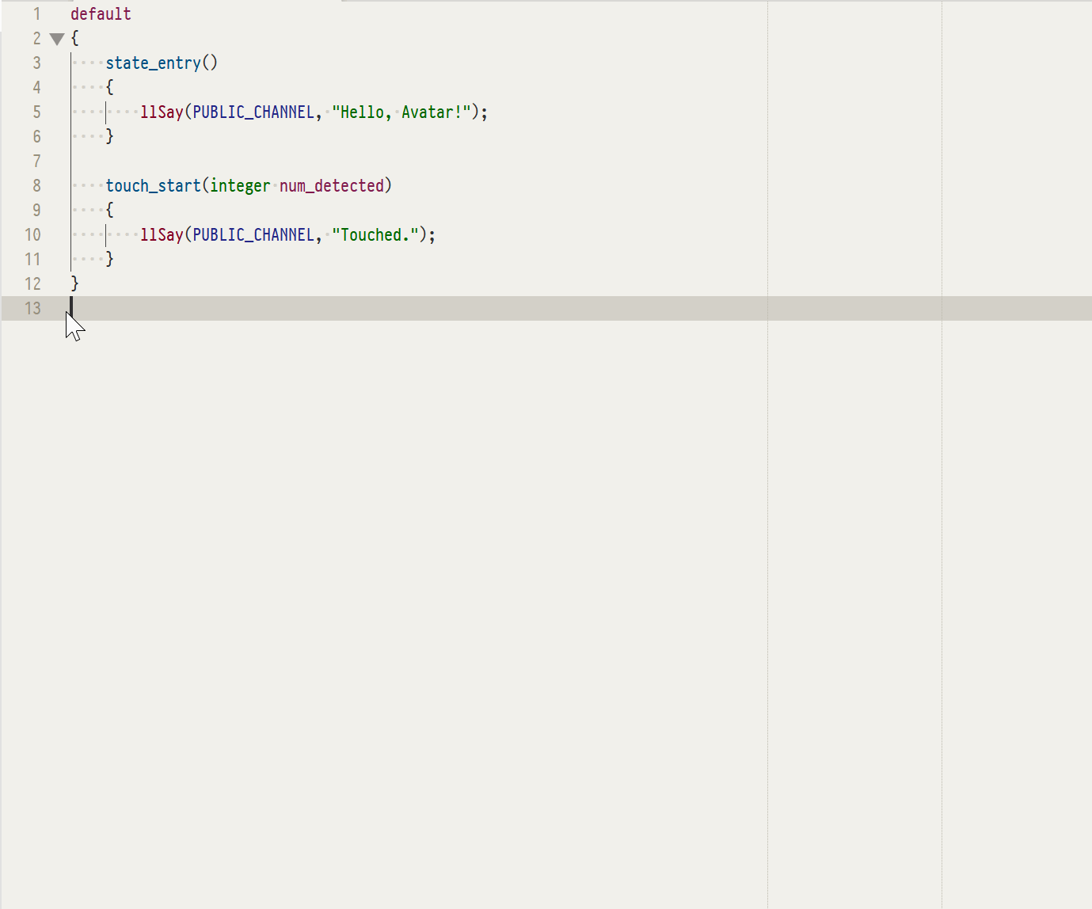This screenshot has width=1092, height=909.
Task: Click the opening brace on line 9
Action: coord(109,211)
